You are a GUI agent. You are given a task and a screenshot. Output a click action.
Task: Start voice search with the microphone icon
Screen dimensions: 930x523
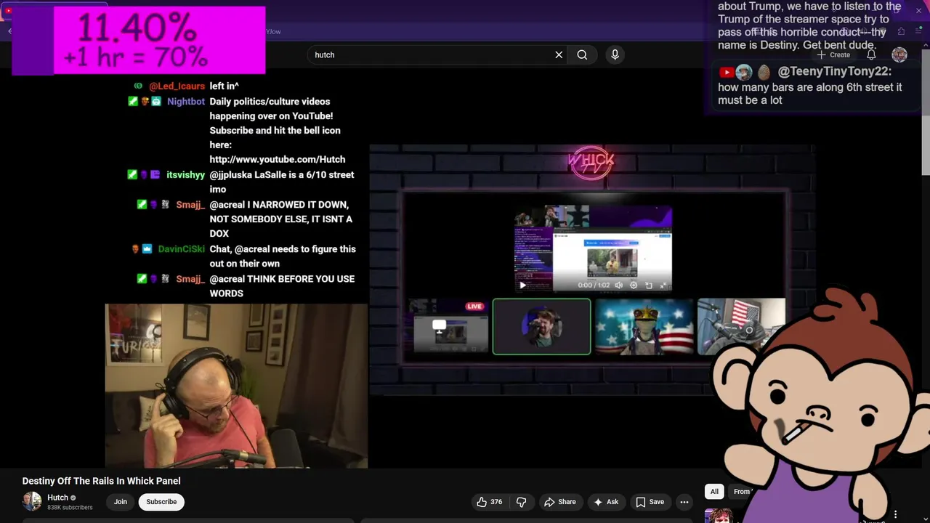(615, 54)
